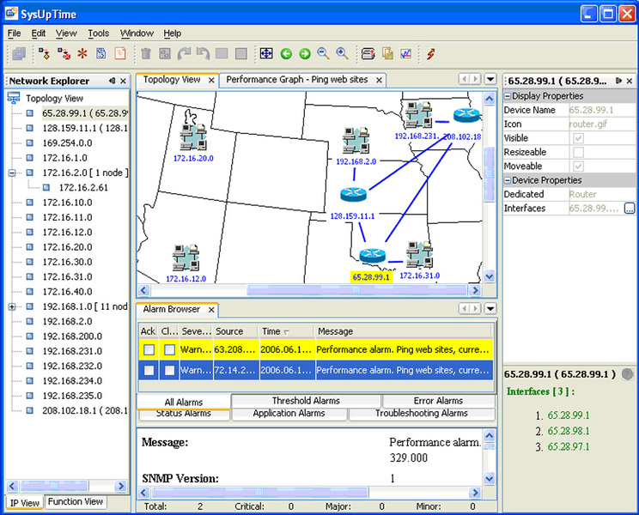639x515 pixels.
Task: Click the zoom out magnifier icon
Action: coord(324,54)
